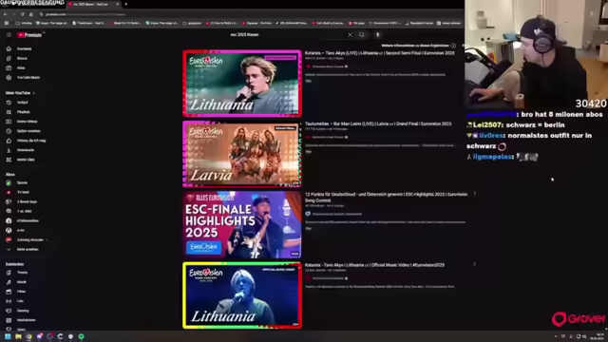Clear the search field with the X
The width and height of the screenshot is (608, 342).
click(351, 35)
